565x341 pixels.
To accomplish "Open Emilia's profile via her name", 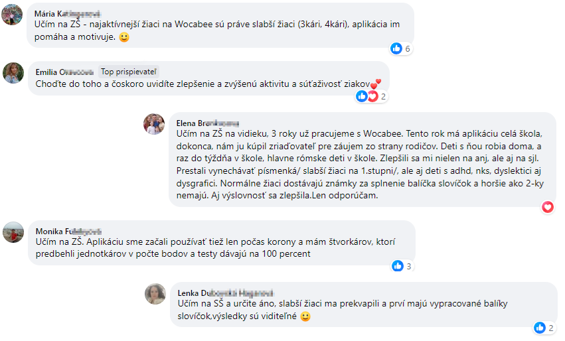I will (x=64, y=72).
